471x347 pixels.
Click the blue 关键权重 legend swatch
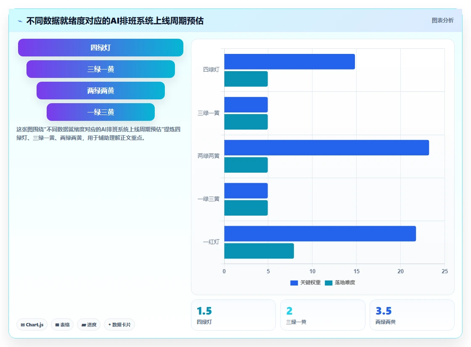(294, 283)
